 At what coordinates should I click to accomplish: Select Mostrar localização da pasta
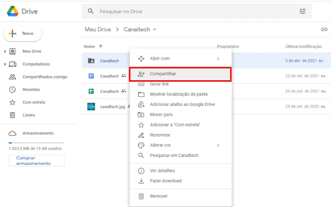point(181,94)
